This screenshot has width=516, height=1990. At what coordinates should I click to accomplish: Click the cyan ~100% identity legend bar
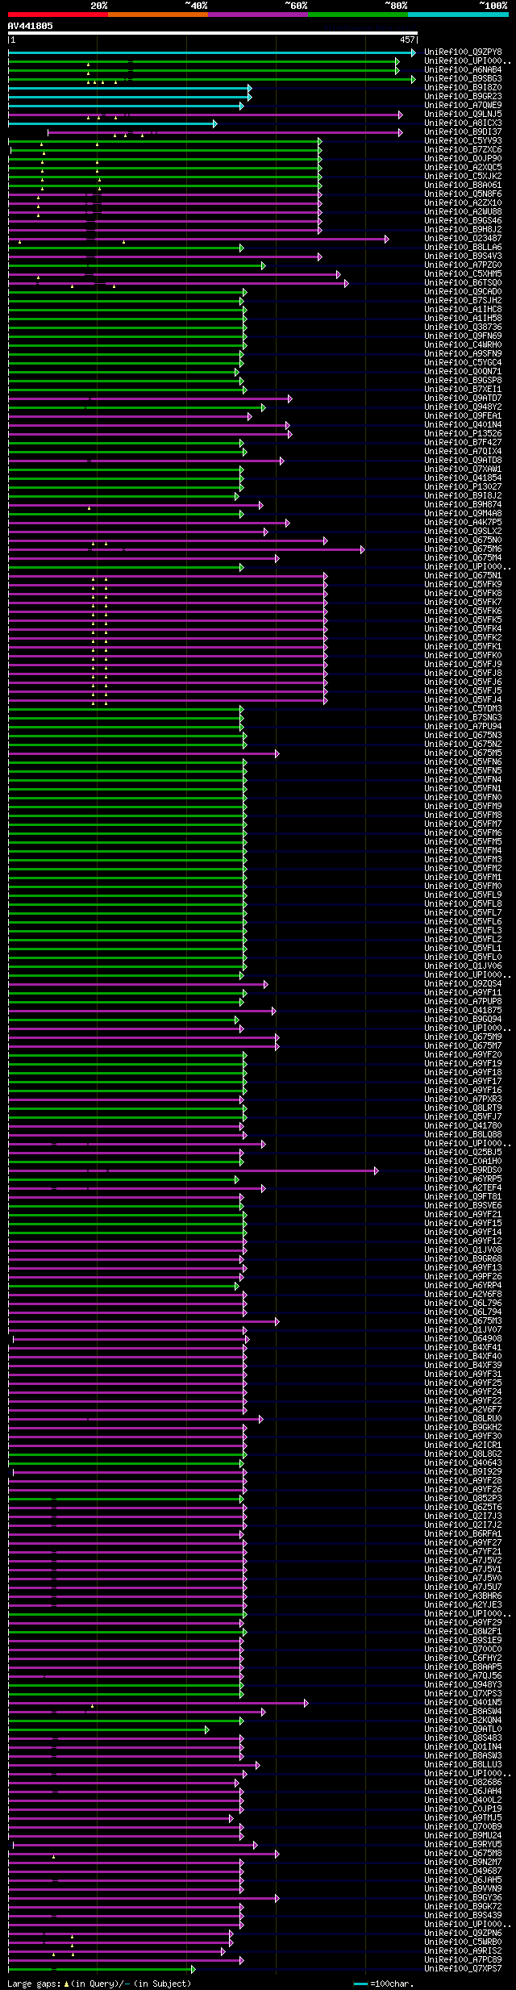[x=458, y=15]
